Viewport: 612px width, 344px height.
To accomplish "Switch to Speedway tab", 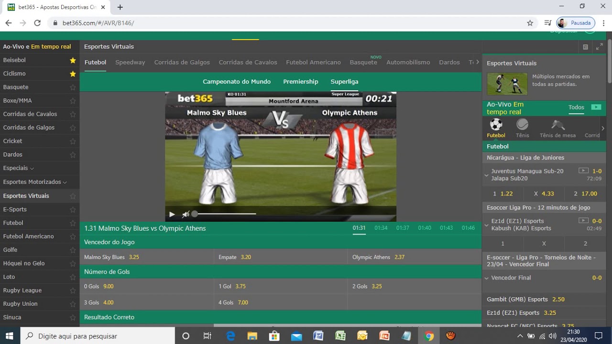I will 130,62.
